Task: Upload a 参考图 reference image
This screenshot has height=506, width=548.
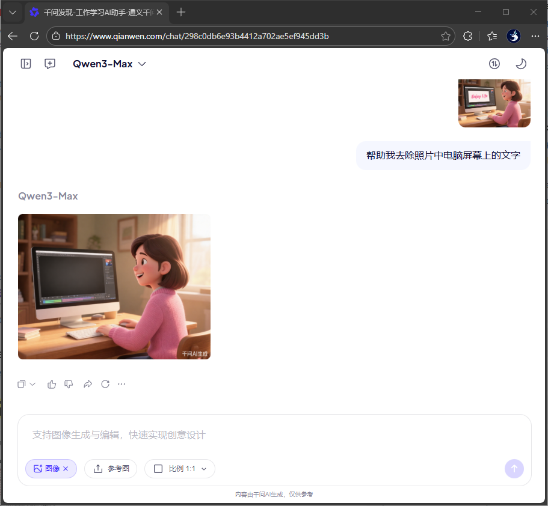Action: pyautogui.click(x=111, y=469)
